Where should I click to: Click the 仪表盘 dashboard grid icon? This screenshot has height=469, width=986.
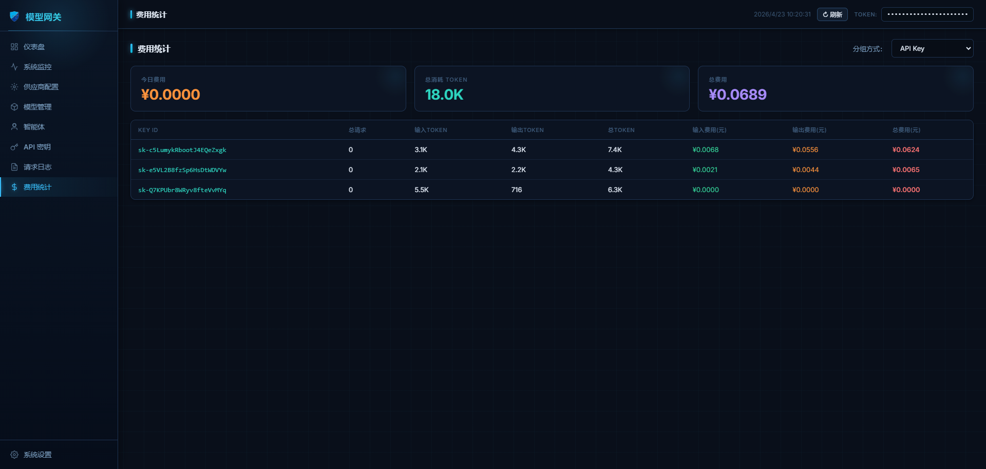tap(14, 47)
